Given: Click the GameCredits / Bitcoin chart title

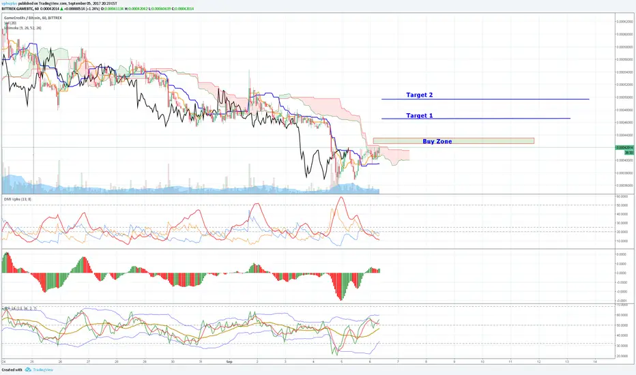Looking at the screenshot, I should 33,18.
